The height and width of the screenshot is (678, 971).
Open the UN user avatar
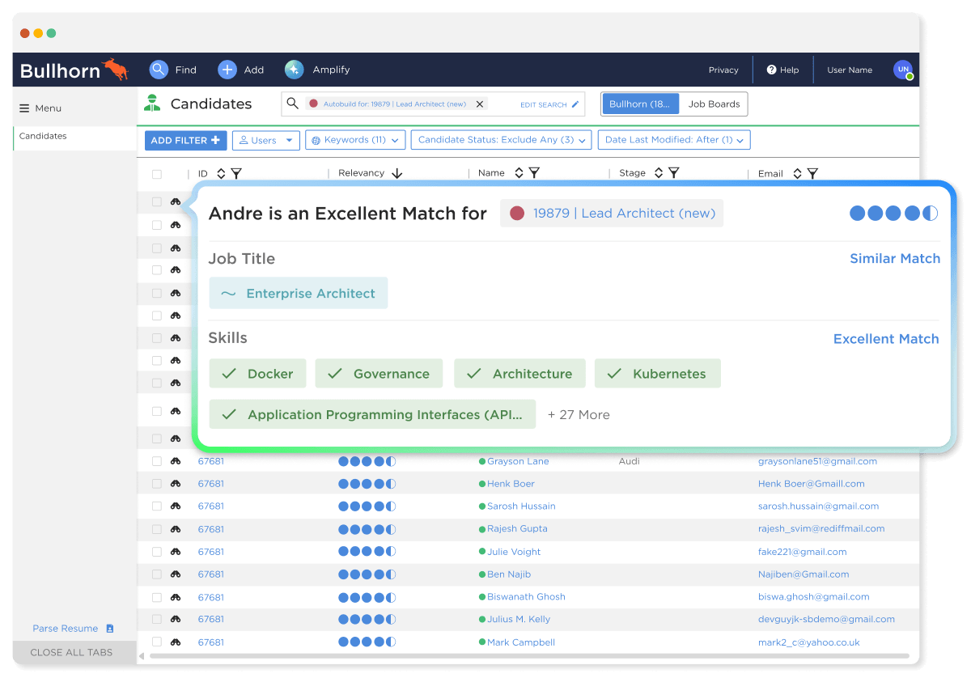(903, 70)
